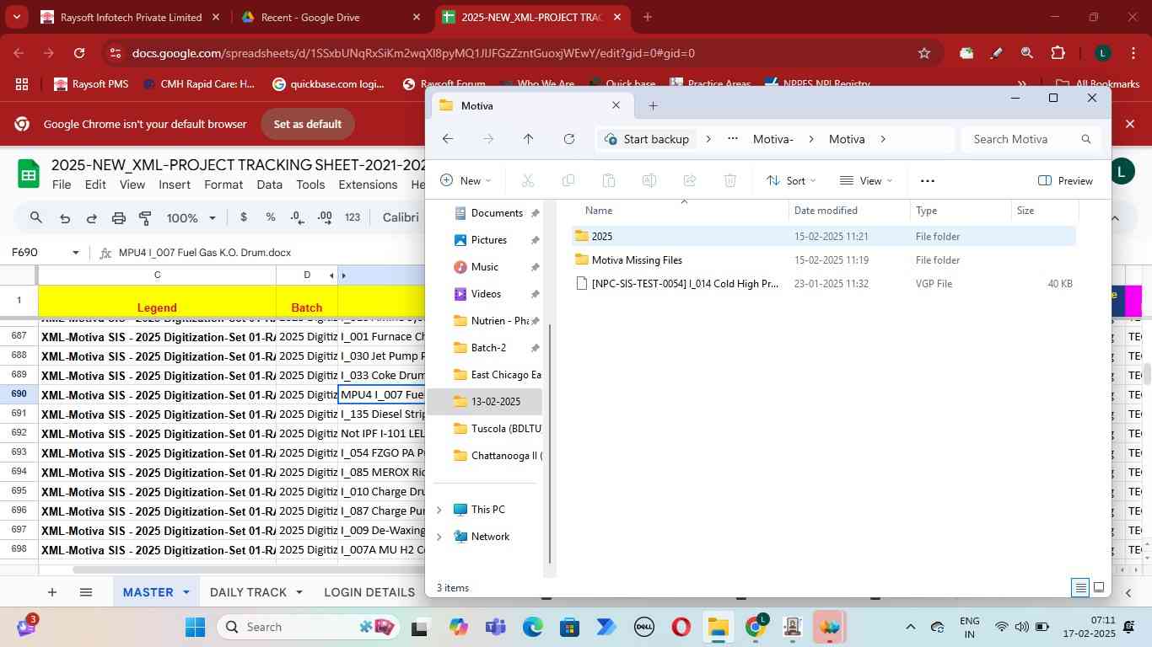Switch Explorer to details view icon

click(1080, 588)
